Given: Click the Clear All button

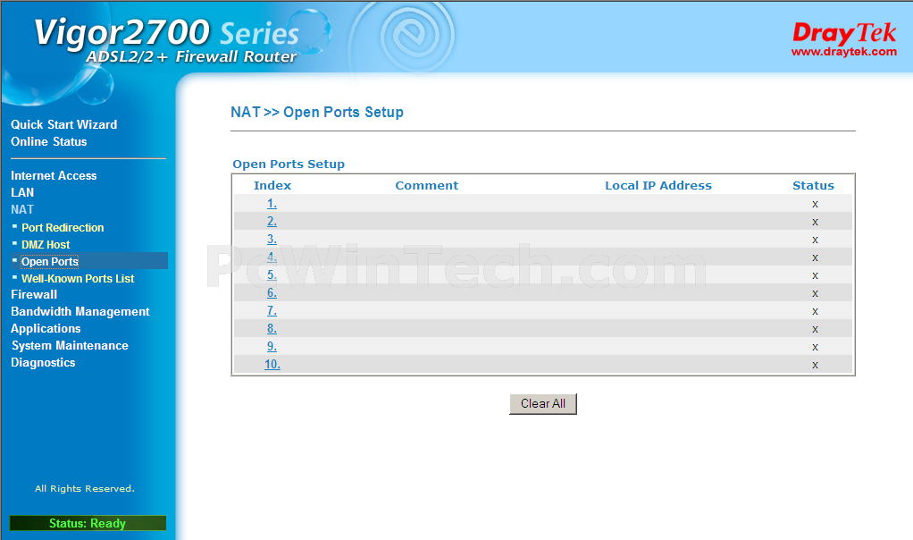Looking at the screenshot, I should tap(542, 404).
